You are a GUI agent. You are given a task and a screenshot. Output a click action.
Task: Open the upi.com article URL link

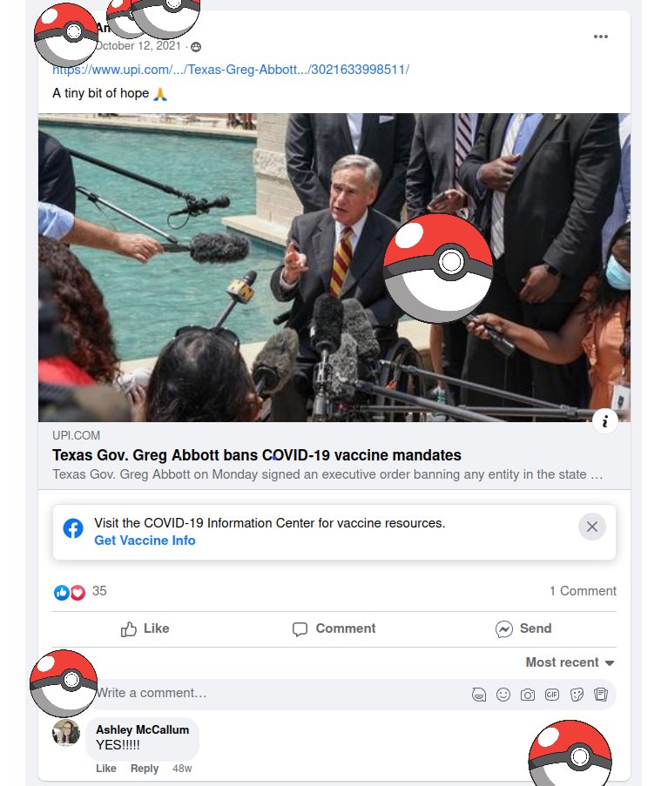[x=231, y=70]
